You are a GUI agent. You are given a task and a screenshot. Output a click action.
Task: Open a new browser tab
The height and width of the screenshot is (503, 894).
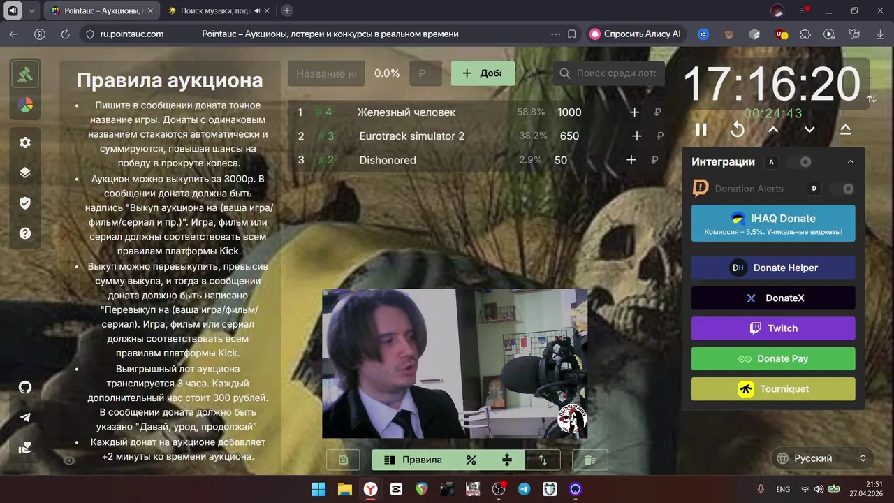(x=287, y=10)
